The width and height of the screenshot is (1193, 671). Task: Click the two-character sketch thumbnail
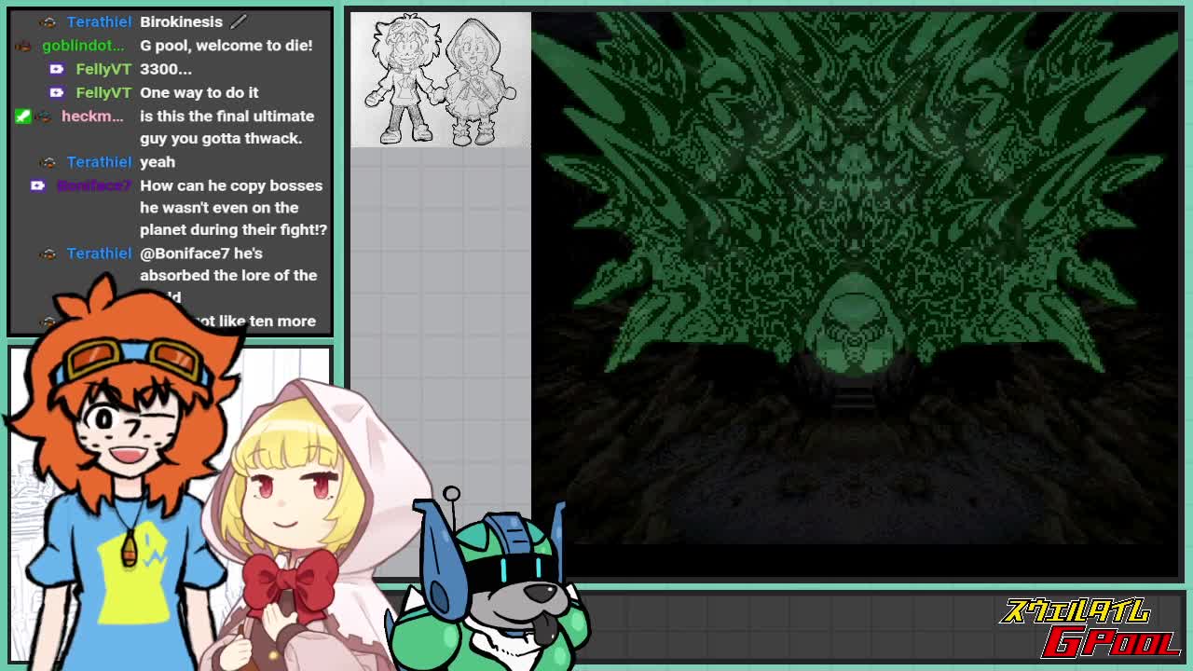[441, 80]
